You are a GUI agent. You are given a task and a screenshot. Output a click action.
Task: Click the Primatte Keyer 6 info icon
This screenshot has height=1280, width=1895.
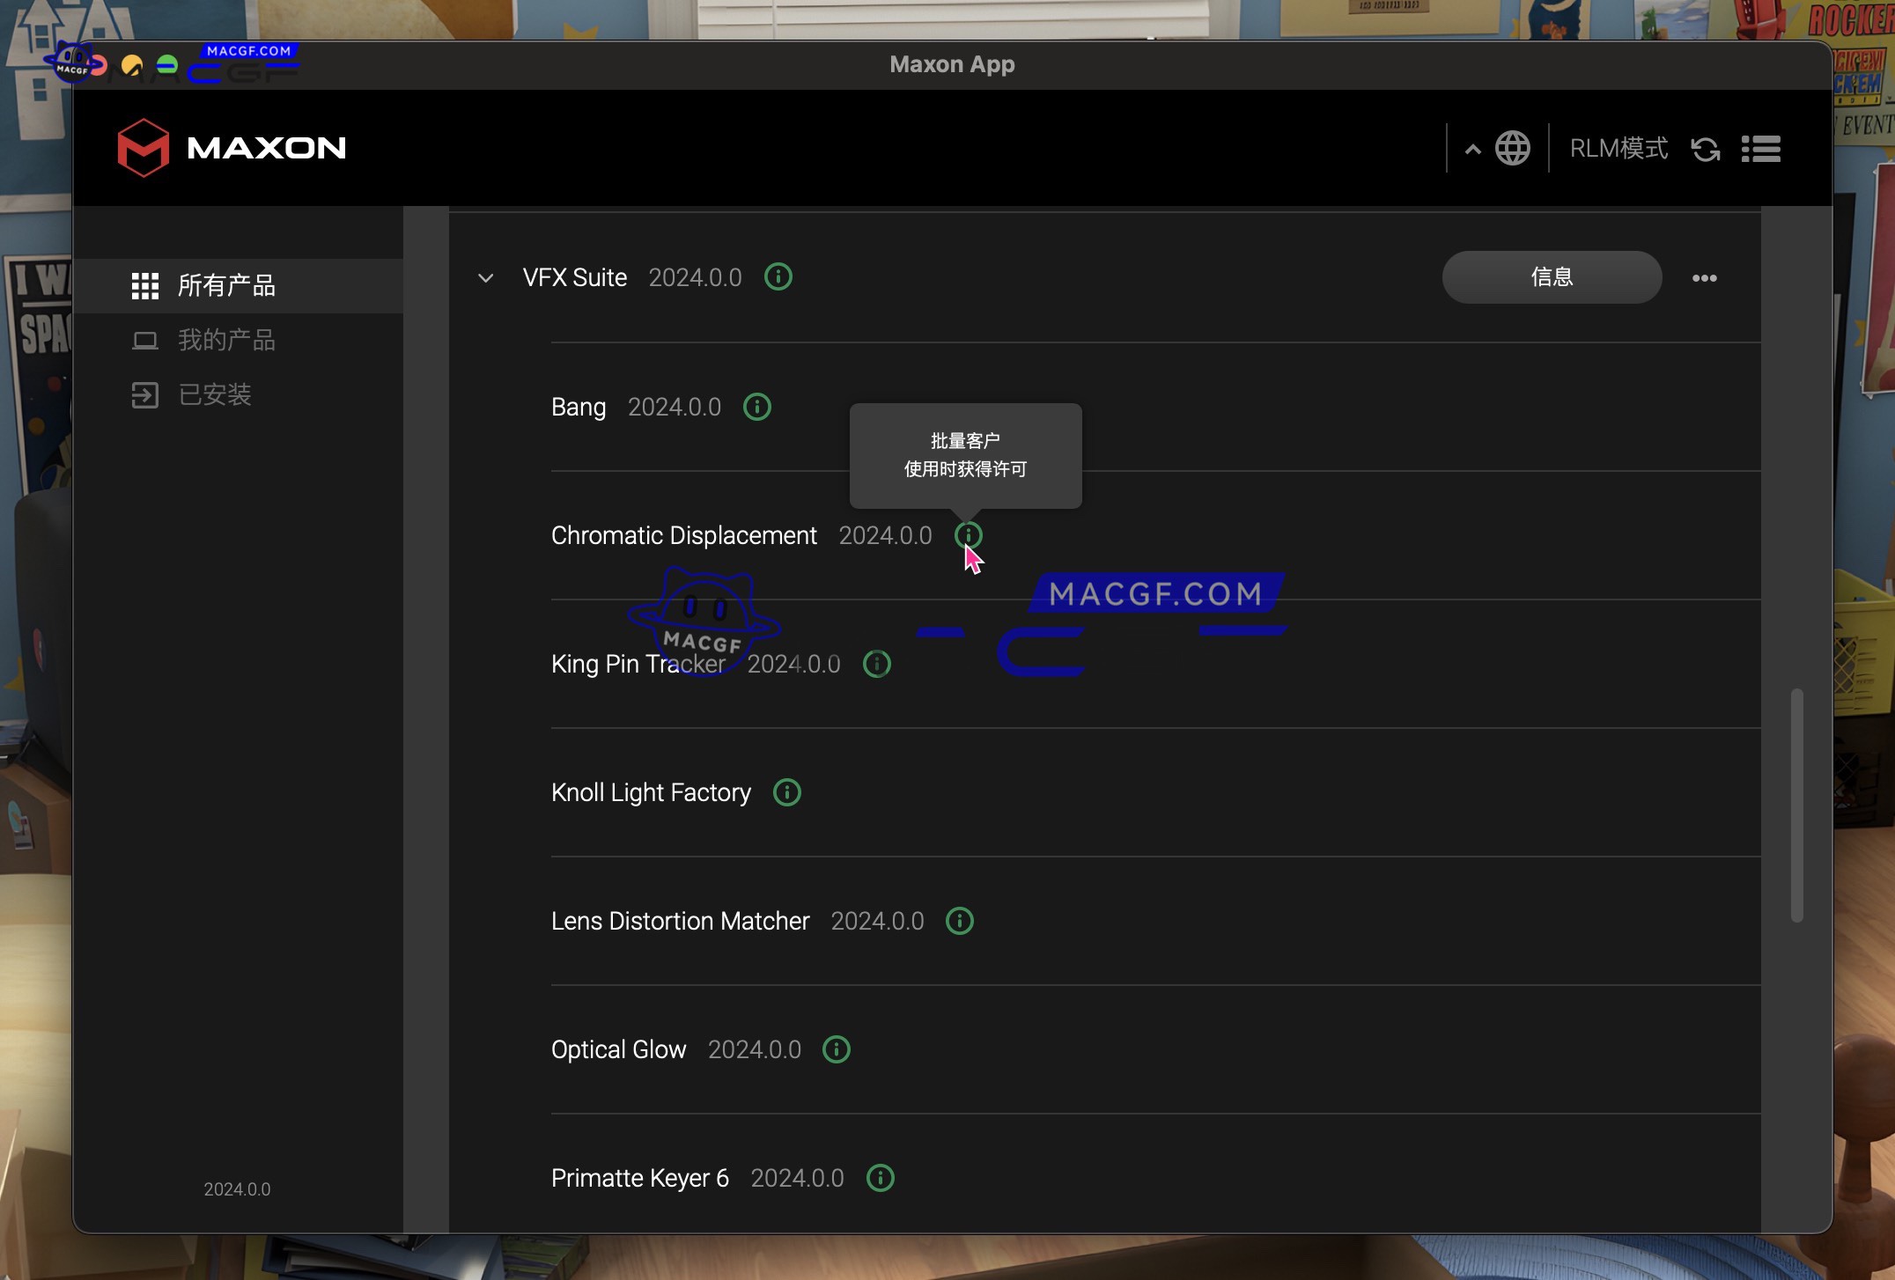(x=880, y=1178)
